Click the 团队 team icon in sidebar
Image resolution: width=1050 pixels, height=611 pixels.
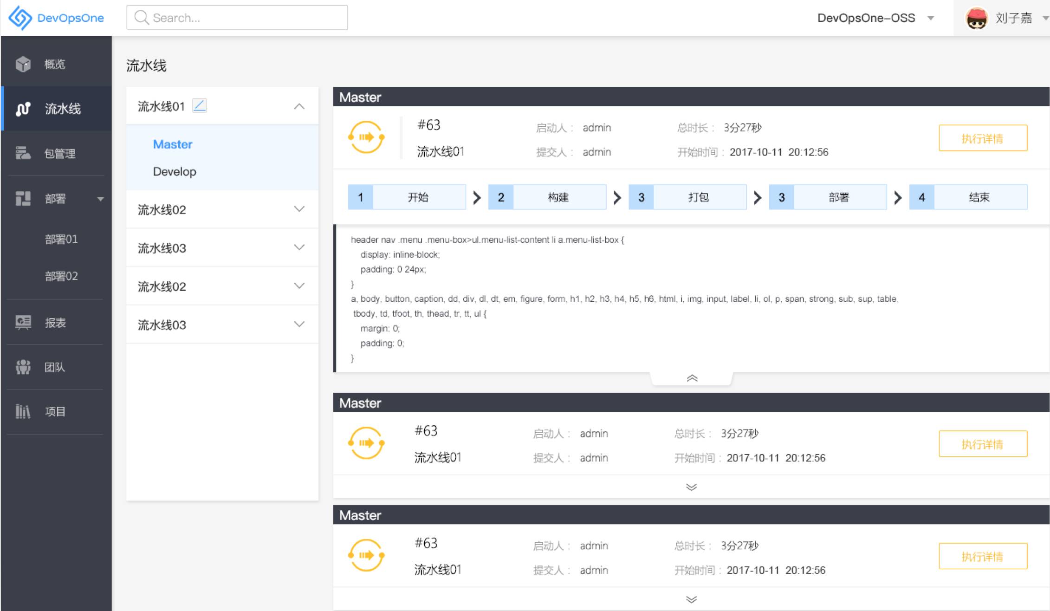23,367
